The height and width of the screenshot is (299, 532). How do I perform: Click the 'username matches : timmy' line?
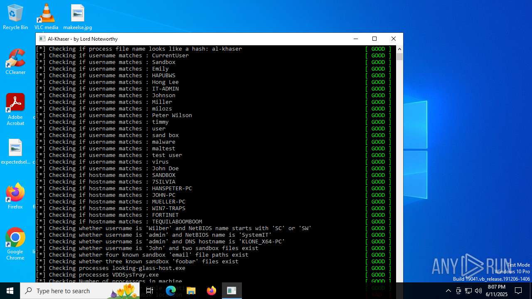click(x=102, y=122)
